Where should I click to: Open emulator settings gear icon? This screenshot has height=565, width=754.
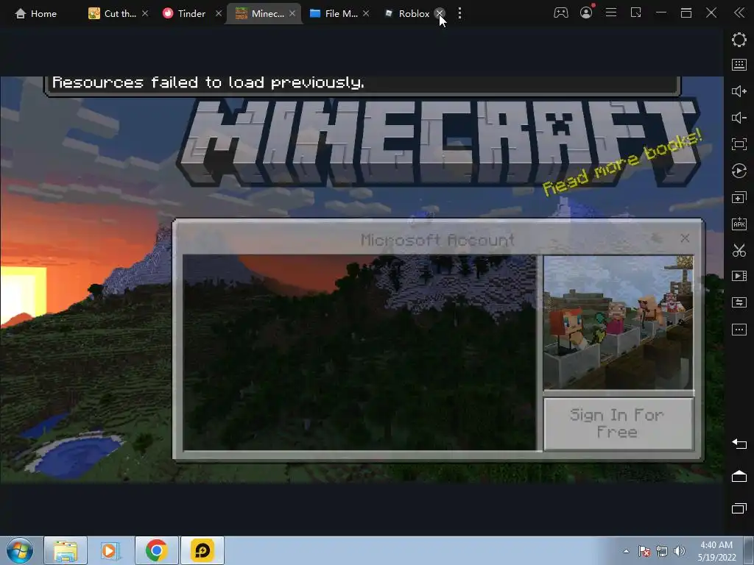point(739,40)
